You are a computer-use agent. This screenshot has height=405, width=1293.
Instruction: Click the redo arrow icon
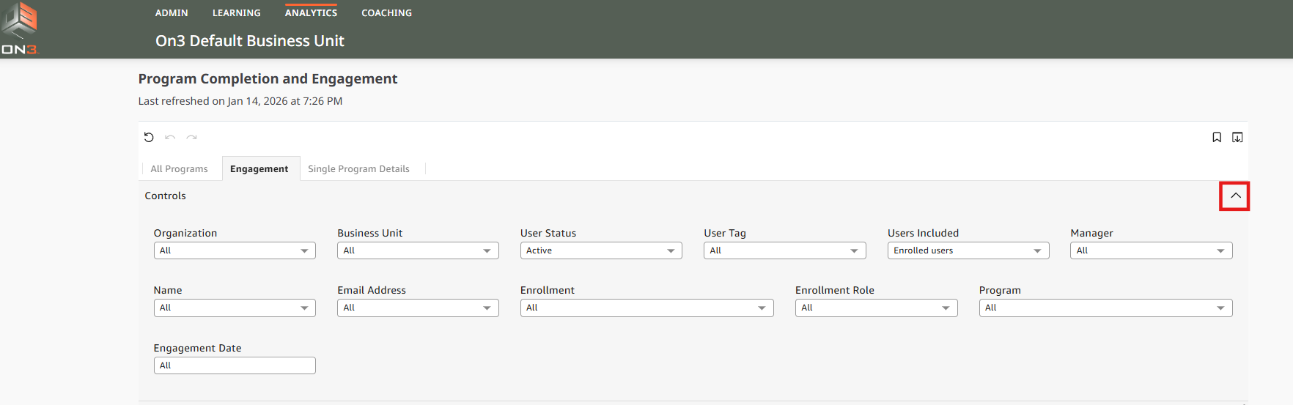(x=191, y=137)
